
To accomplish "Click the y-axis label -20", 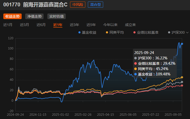I will [x=11, y=111].
